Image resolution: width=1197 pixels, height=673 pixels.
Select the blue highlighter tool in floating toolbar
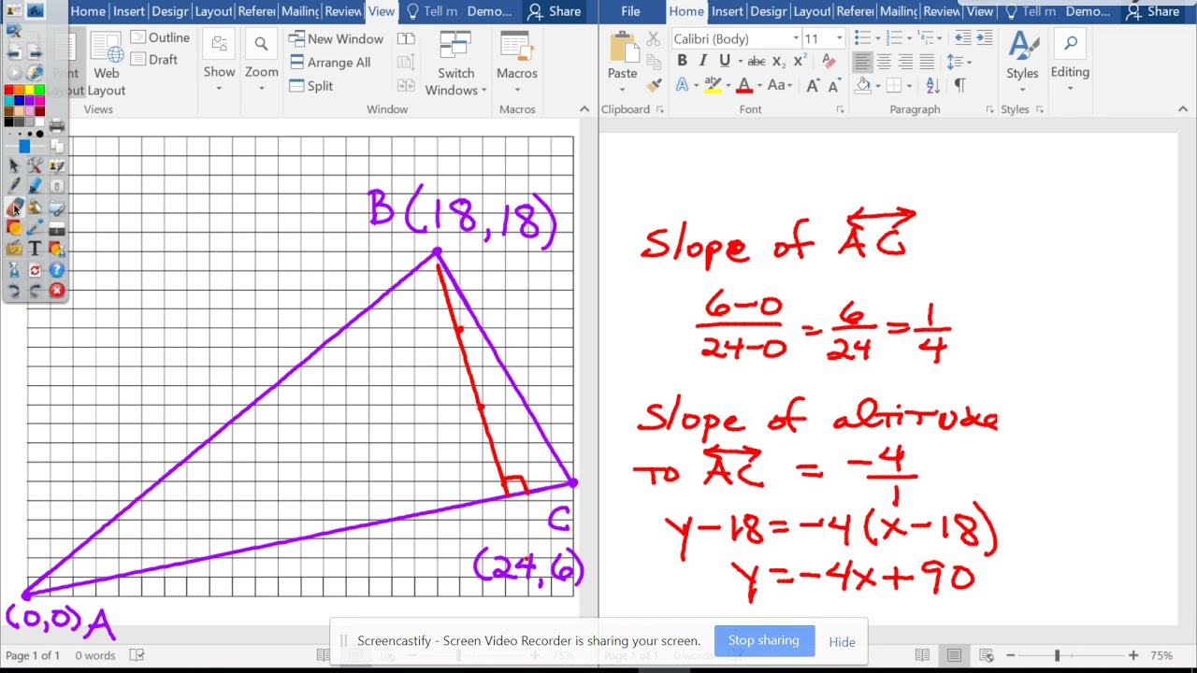[35, 186]
